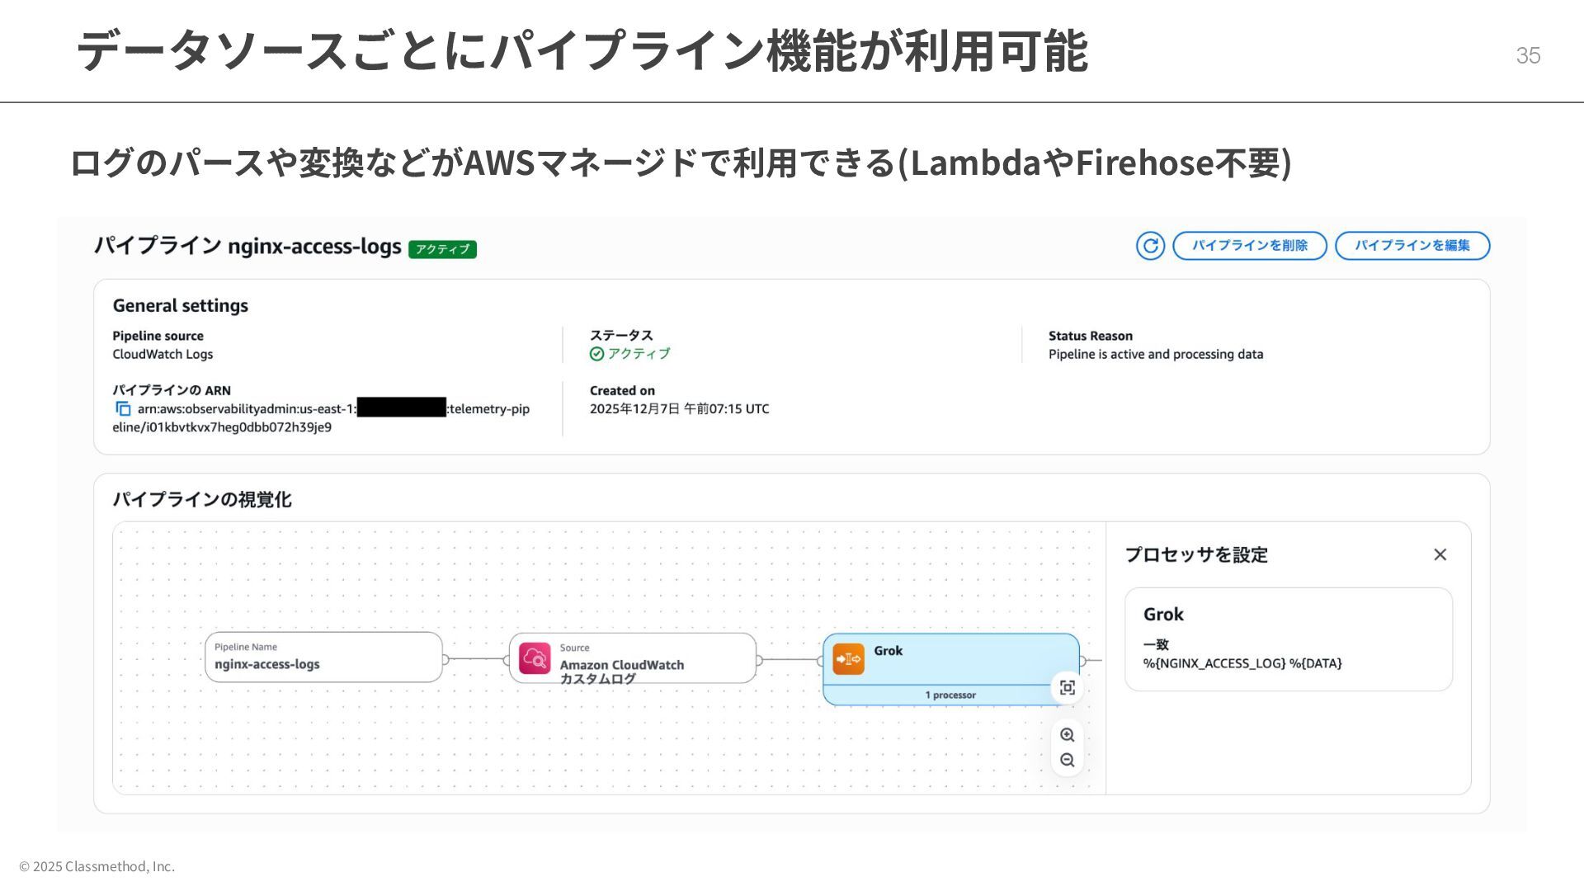Click the '1 processor' footer bar

pyautogui.click(x=950, y=695)
